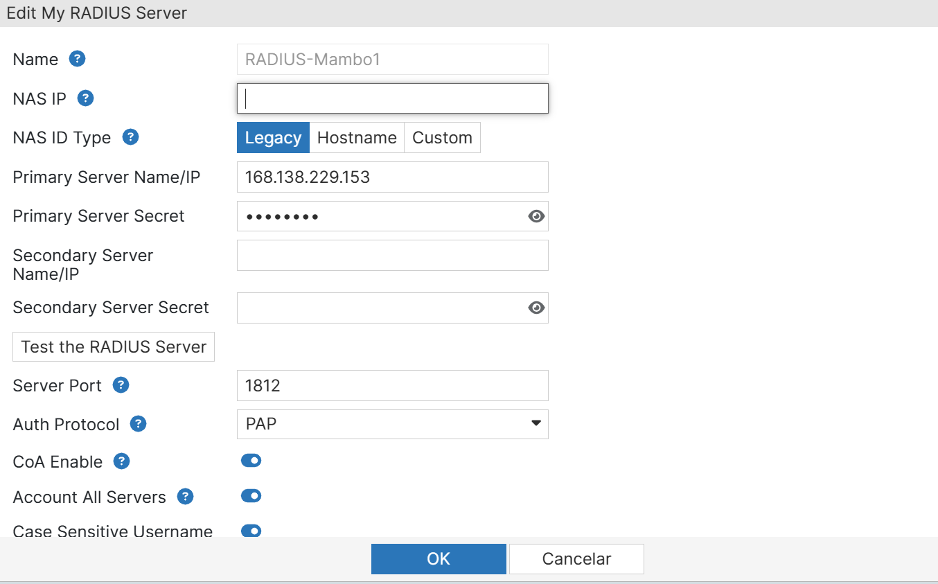Click the help icon next to Name
The image size is (938, 584).
point(77,59)
